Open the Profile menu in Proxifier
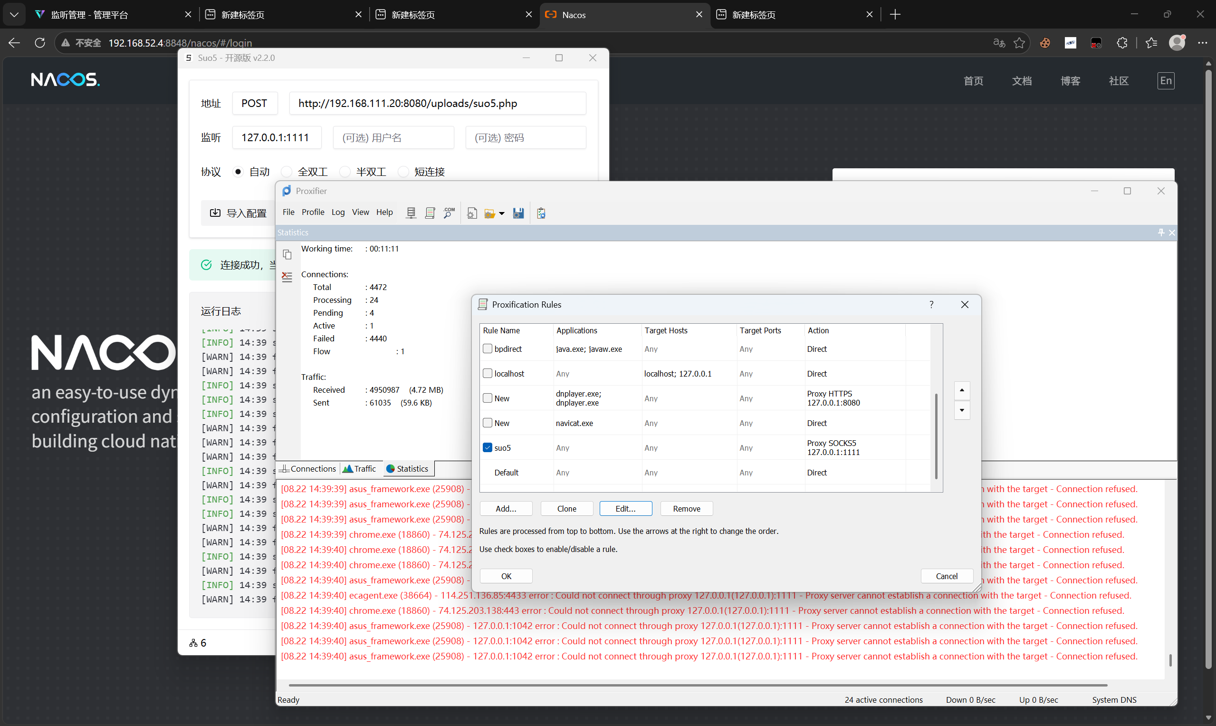The image size is (1216, 726). (313, 213)
